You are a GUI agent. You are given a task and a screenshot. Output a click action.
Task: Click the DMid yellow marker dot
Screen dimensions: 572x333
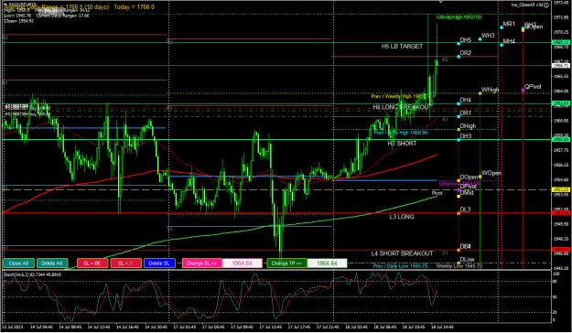[x=459, y=197]
